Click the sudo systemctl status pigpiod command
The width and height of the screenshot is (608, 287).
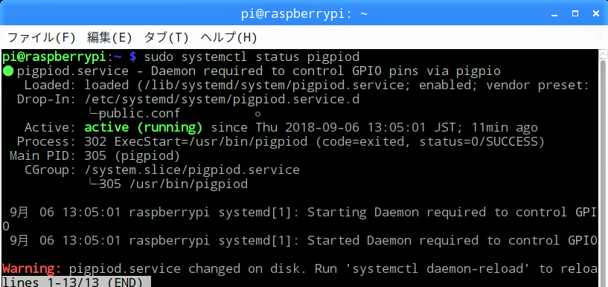pyautogui.click(x=252, y=57)
